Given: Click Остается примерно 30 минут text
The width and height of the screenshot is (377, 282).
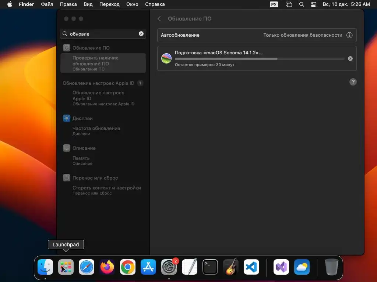Looking at the screenshot, I should tap(205, 65).
